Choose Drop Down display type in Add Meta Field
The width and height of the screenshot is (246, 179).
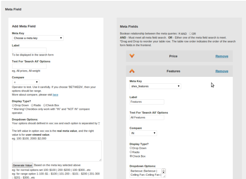(x=14, y=105)
